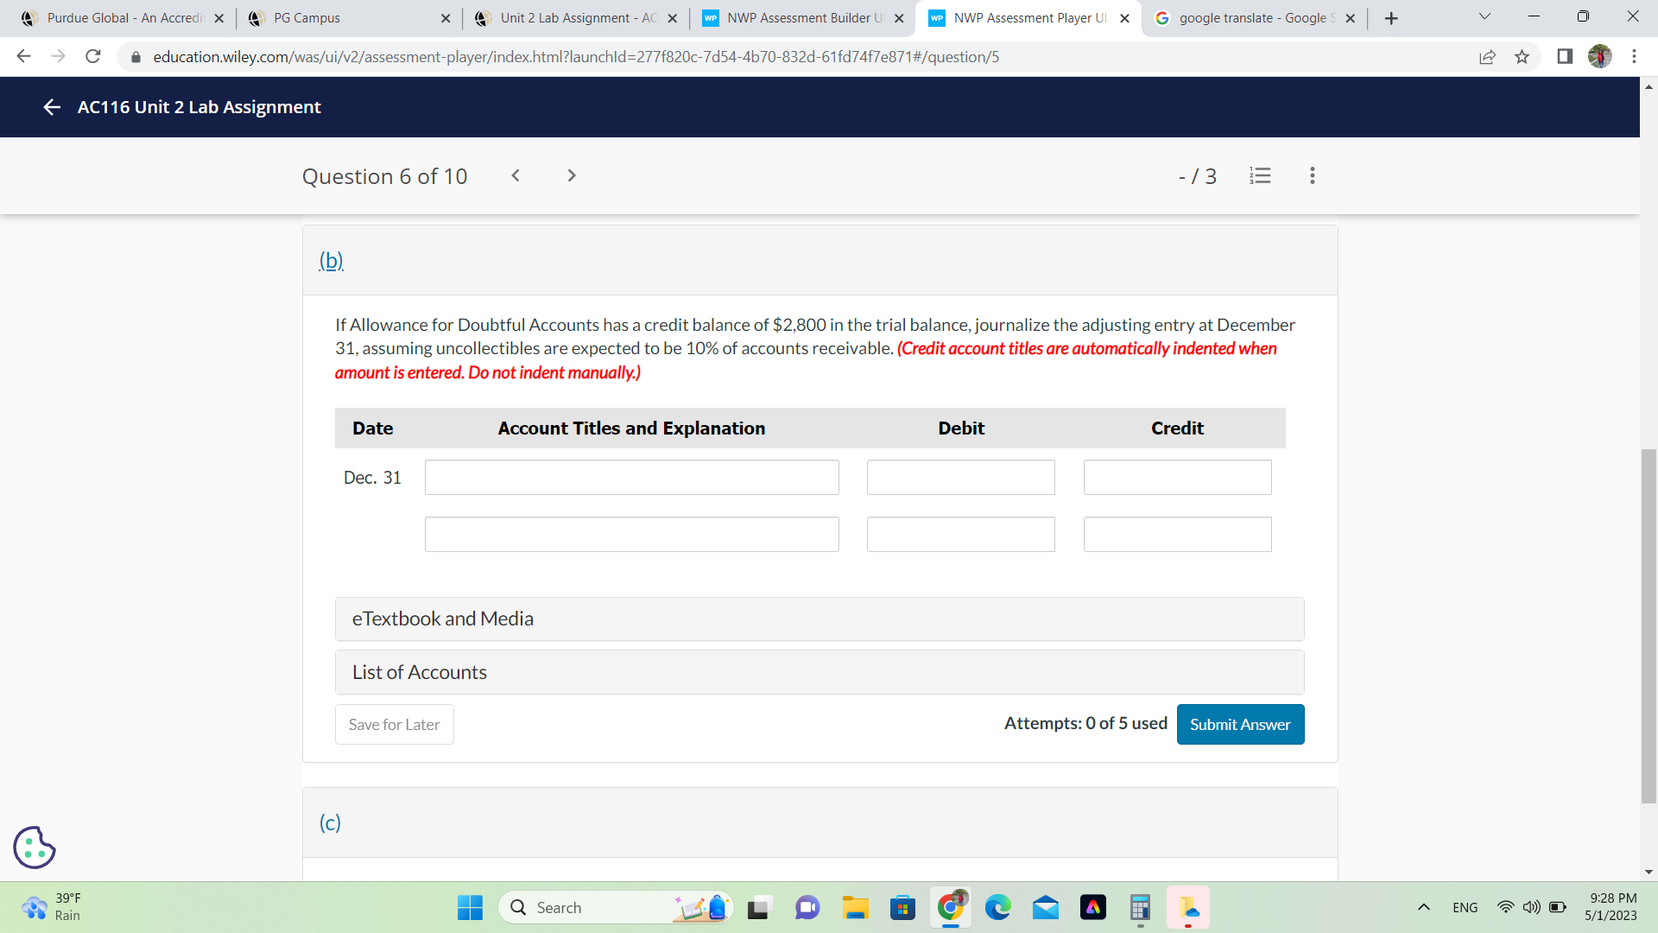Open the question list icon
Image resolution: width=1658 pixels, height=933 pixels.
[1260, 176]
